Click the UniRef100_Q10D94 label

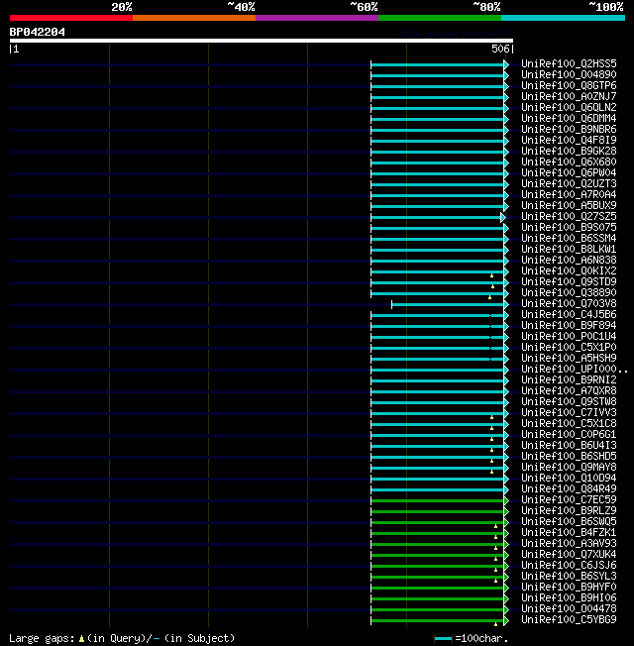tap(569, 479)
